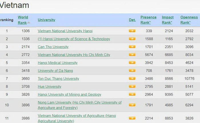Select world rank value 3708
The width and height of the screenshot is (200, 123).
click(25, 87)
